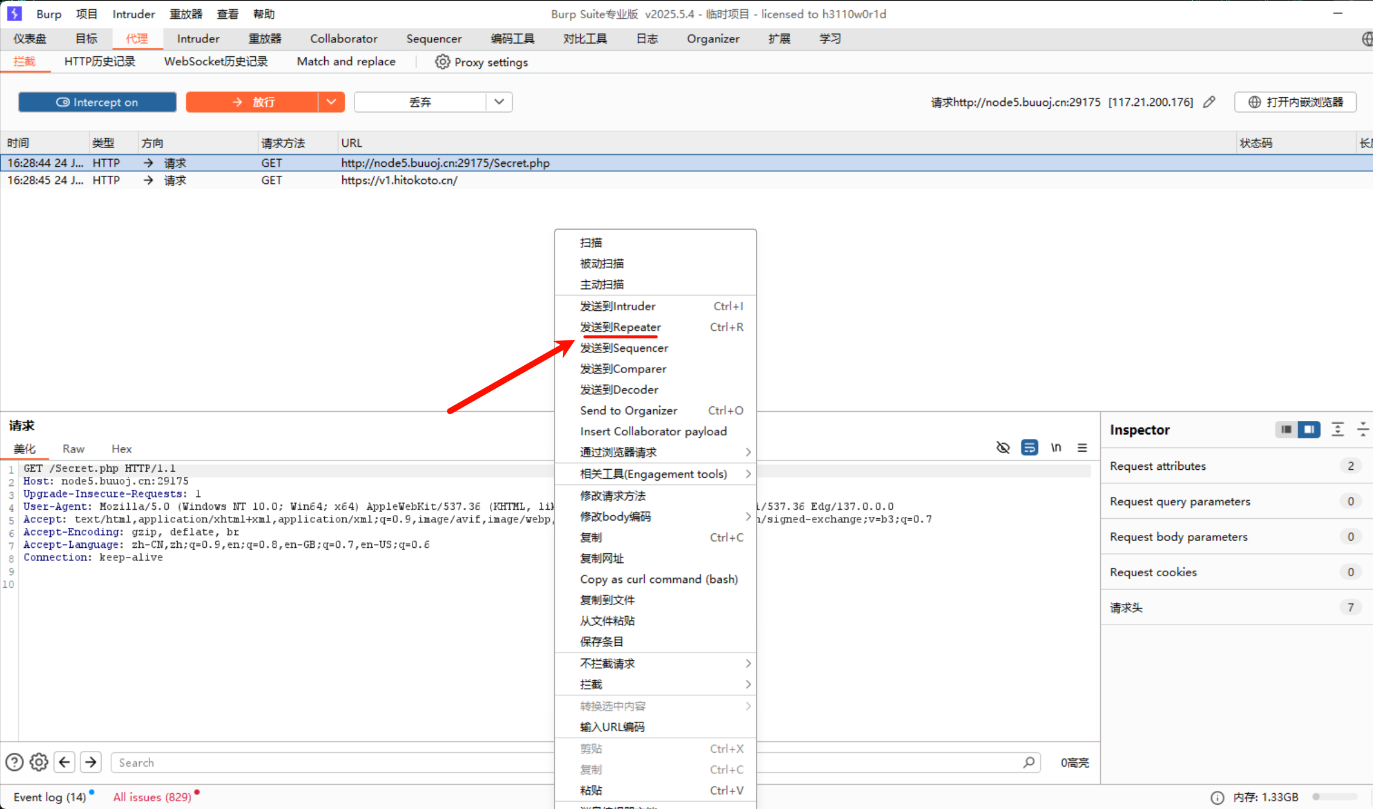Expand the 丢弃 drop dropdown arrow
The width and height of the screenshot is (1373, 809).
click(498, 102)
